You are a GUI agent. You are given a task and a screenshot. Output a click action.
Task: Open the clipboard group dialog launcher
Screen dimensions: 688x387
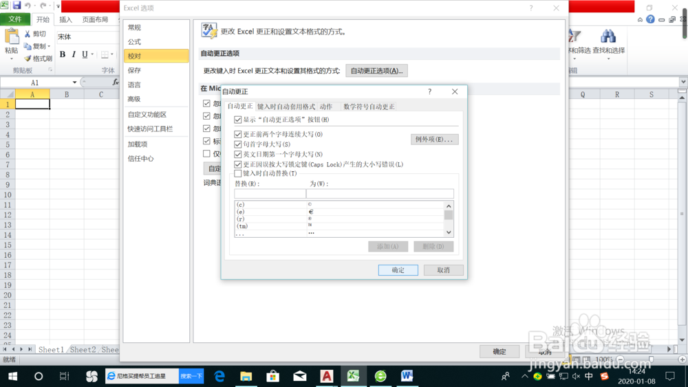tap(50, 69)
